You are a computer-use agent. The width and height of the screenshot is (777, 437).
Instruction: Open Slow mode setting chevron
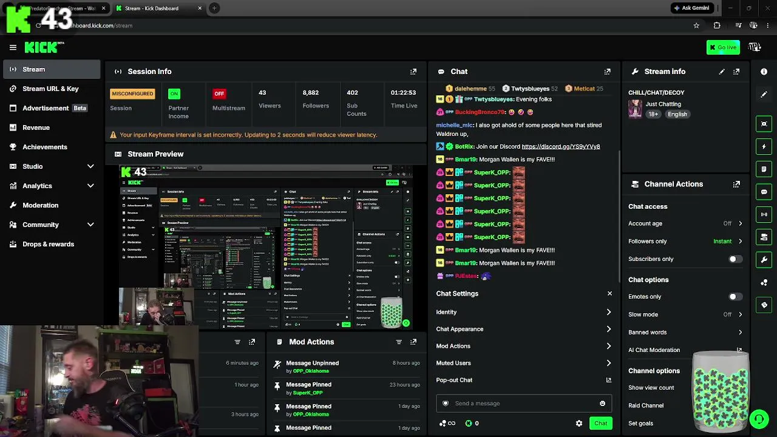(x=740, y=314)
